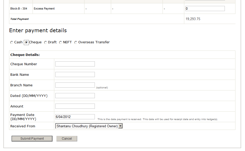Select the Cheque radio button

tap(26, 42)
